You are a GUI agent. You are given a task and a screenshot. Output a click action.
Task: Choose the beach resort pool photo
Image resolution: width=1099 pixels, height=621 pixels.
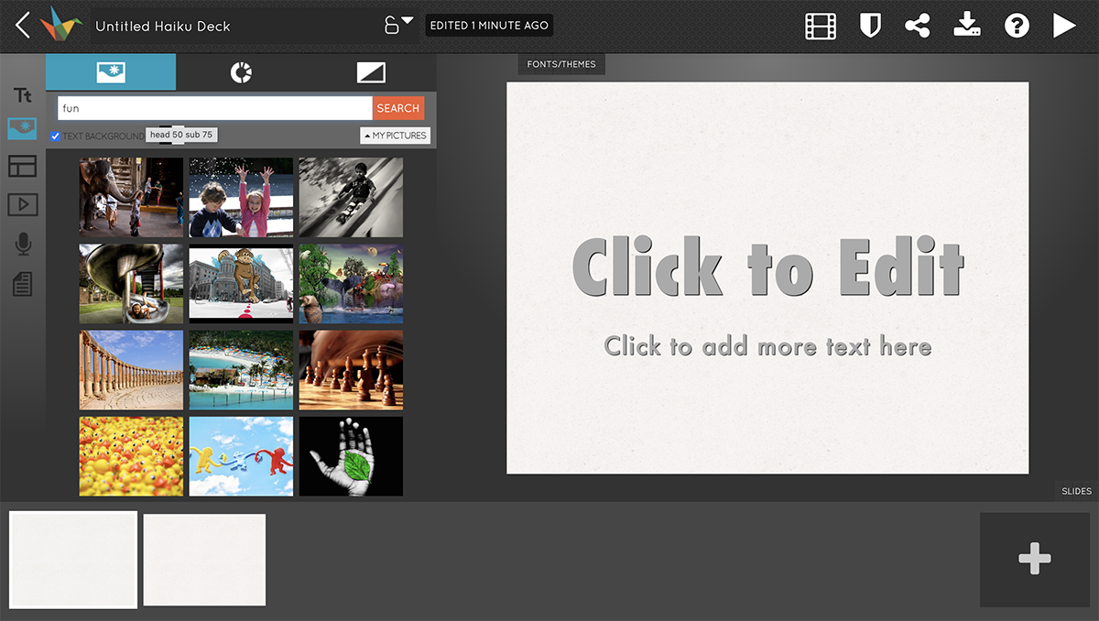click(x=241, y=370)
